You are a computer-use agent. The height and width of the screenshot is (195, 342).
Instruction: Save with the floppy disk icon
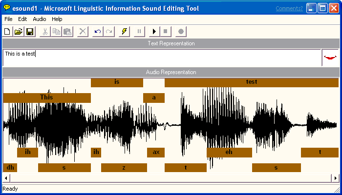coord(30,32)
